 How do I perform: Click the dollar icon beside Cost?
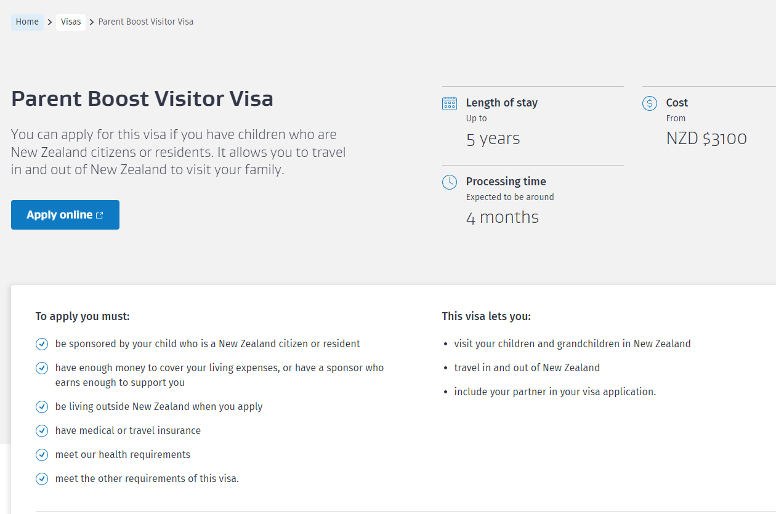650,103
